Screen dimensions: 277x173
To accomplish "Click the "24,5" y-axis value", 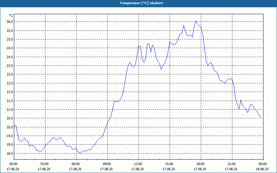I will [x=10, y=48].
